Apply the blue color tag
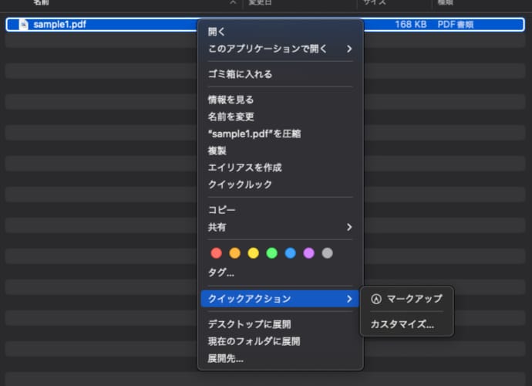The height and width of the screenshot is (386, 532). click(x=290, y=253)
